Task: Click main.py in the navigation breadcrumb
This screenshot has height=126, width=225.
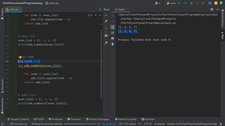Action: (52, 3)
